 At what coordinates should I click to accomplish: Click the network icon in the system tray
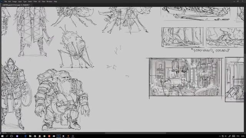click(223, 136)
